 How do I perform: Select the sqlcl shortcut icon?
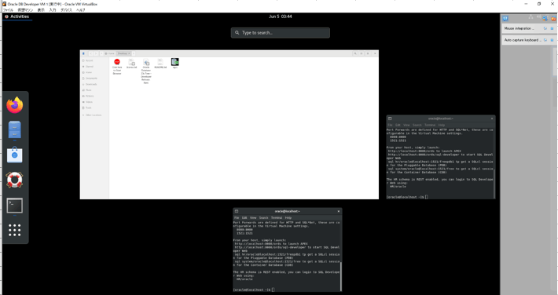(174, 62)
